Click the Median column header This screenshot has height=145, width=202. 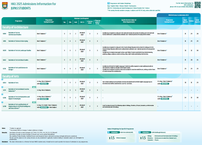(x=191, y=21)
